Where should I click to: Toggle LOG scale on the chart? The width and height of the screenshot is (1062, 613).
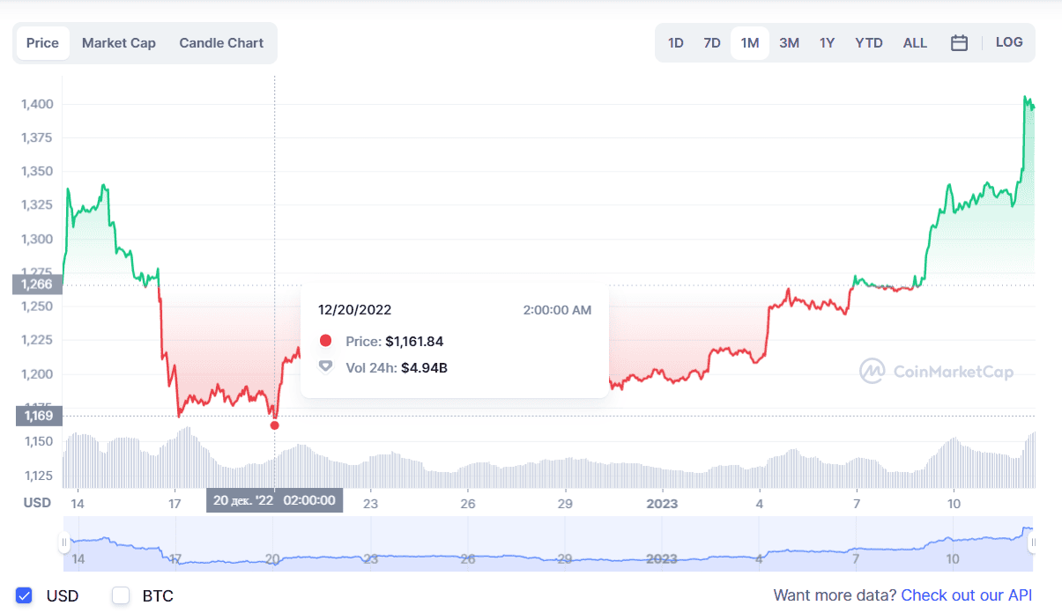point(1009,42)
